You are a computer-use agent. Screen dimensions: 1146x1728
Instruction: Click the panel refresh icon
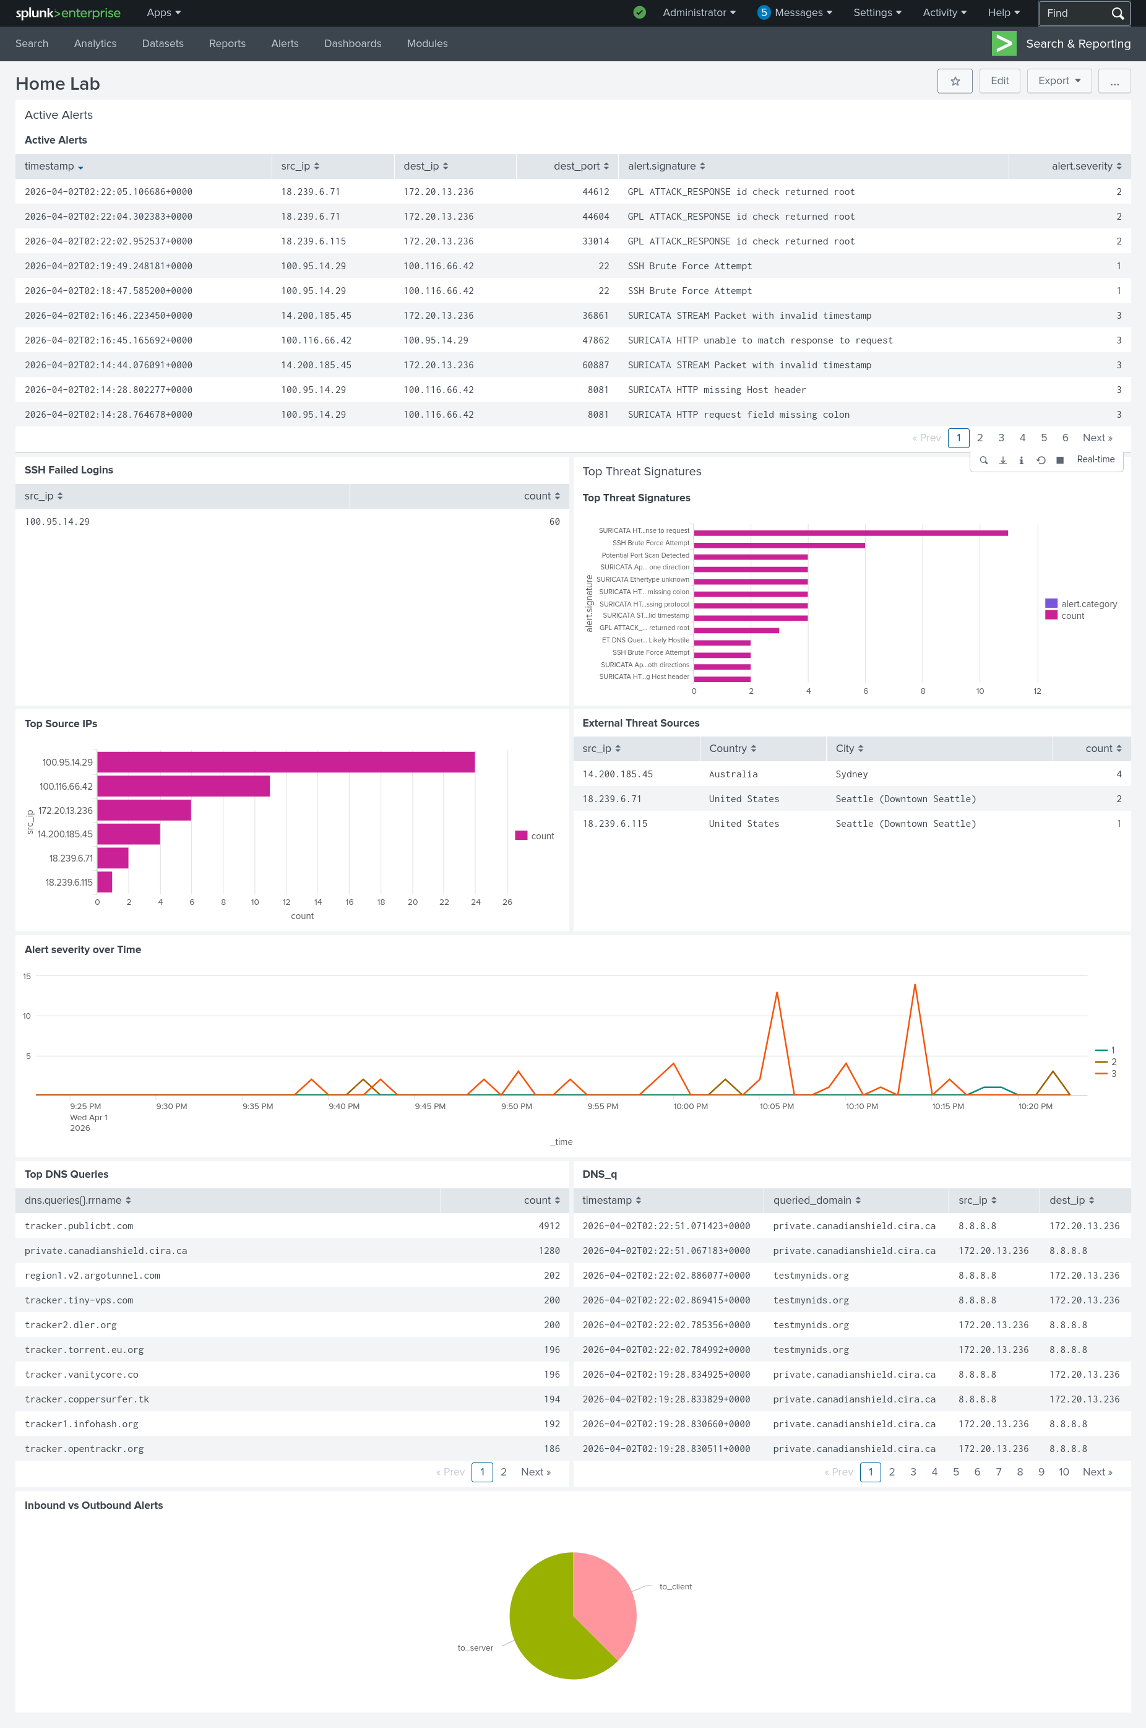[1041, 460]
